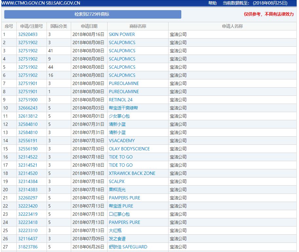Open the XTRAWICK BACK ZONE trademark
The image size is (299, 252).
tap(132, 173)
